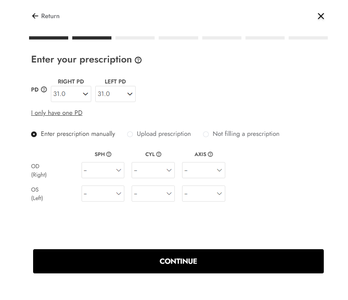Click the Return back arrow icon

pyautogui.click(x=35, y=16)
